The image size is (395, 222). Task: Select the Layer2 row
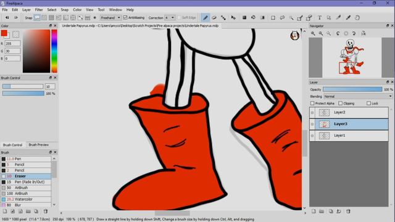click(349, 112)
